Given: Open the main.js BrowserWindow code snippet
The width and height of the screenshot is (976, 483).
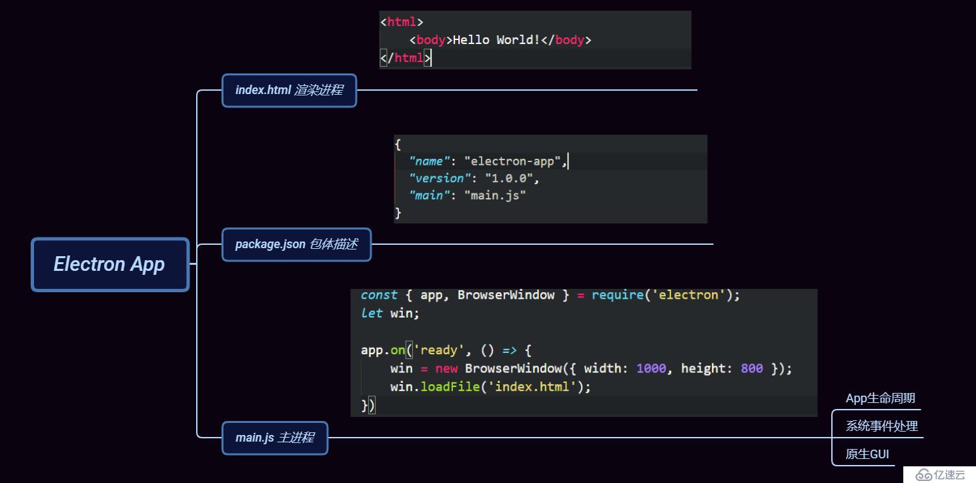Looking at the screenshot, I should click(x=584, y=352).
